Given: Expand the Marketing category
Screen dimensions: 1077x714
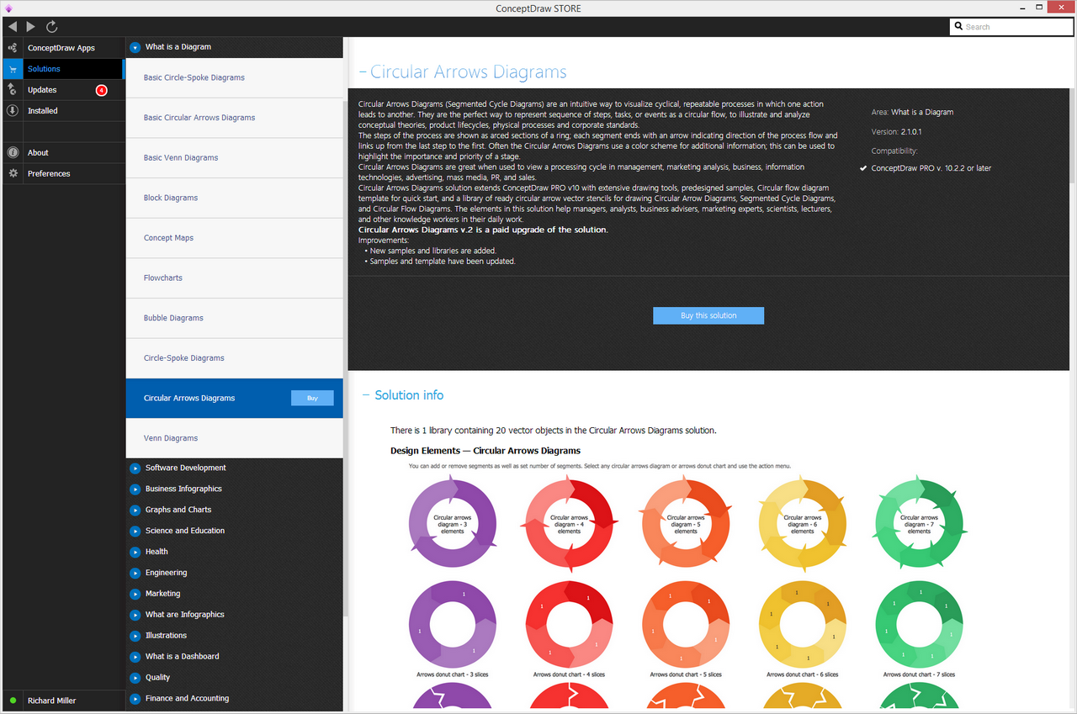Looking at the screenshot, I should (135, 594).
